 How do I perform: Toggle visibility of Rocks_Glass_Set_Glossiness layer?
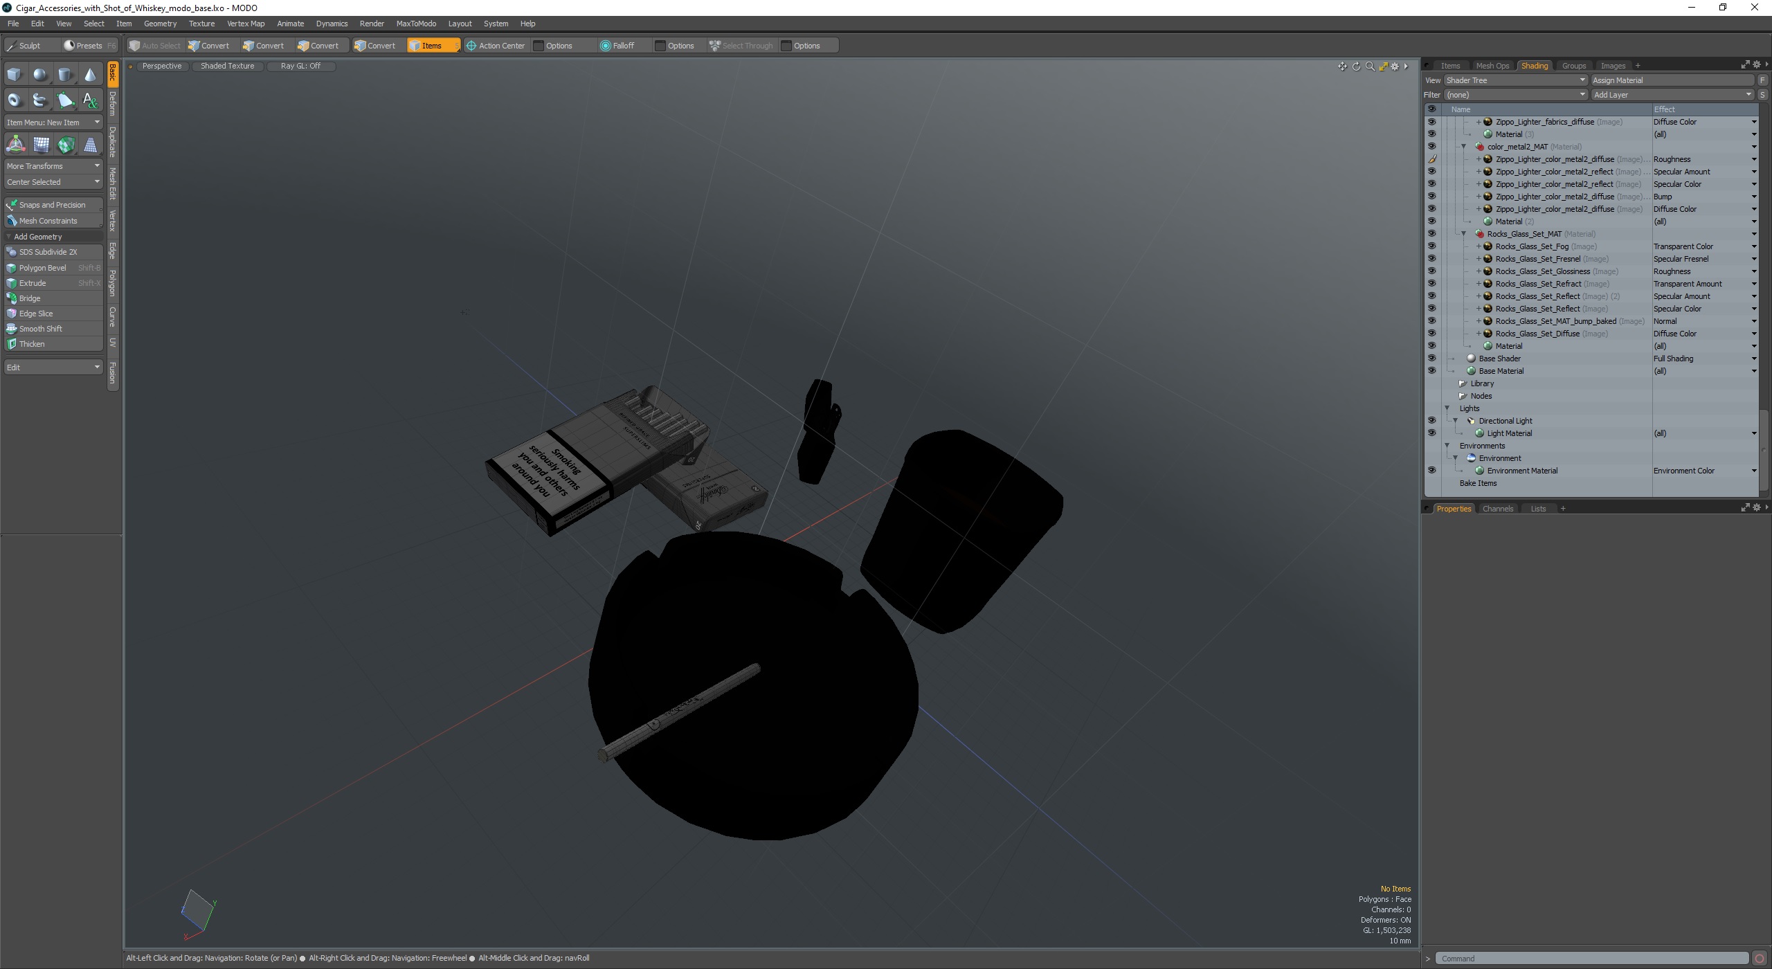[1431, 271]
